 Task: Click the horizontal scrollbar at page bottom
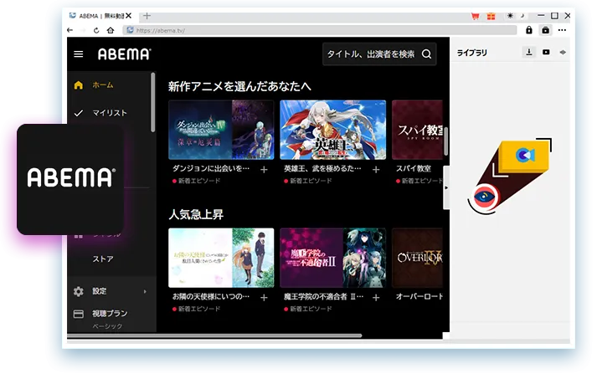click(214, 336)
